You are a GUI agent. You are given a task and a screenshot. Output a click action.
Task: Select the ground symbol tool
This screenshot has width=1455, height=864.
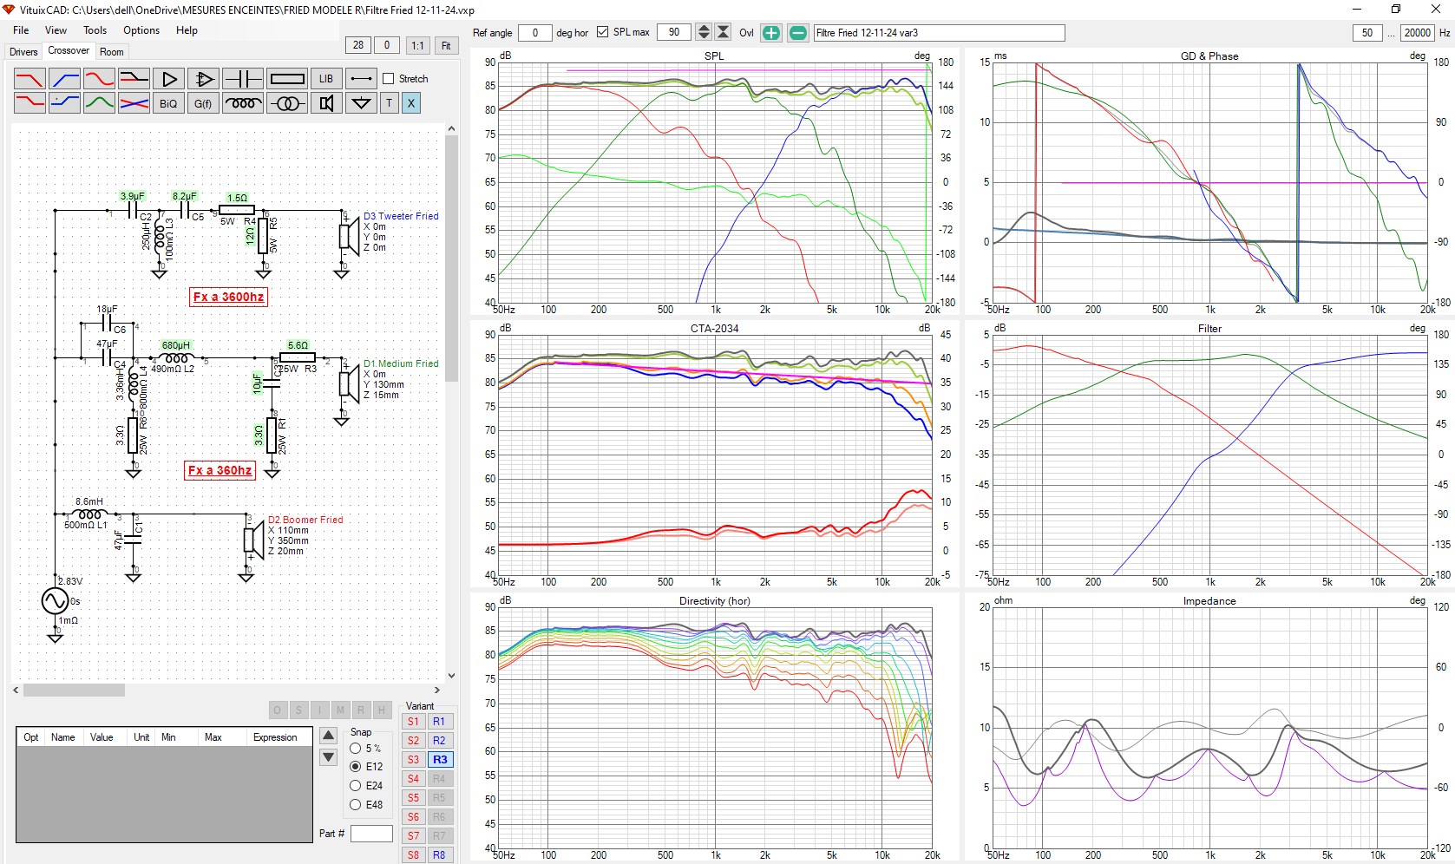361,103
